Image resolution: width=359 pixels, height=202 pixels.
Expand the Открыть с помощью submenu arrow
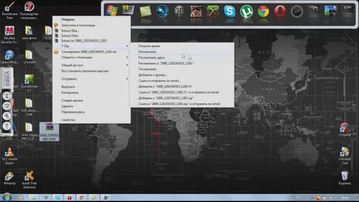tap(127, 57)
